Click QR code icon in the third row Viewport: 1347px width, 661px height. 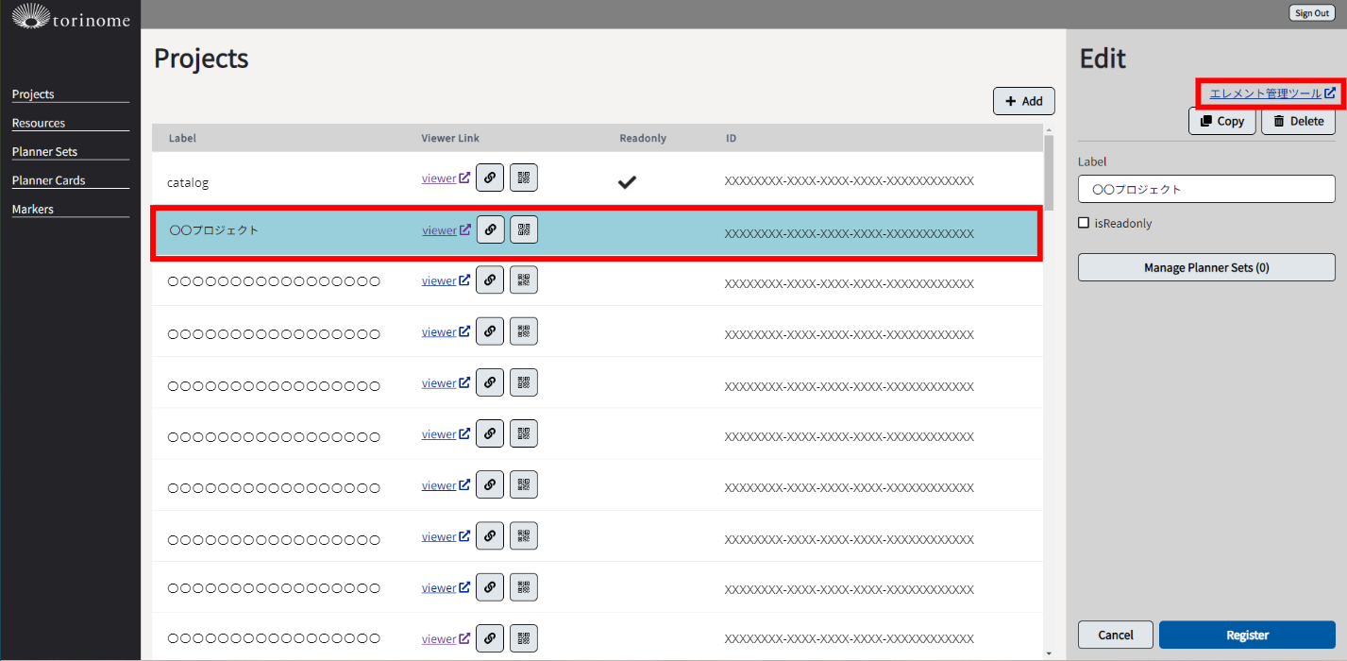pos(524,280)
